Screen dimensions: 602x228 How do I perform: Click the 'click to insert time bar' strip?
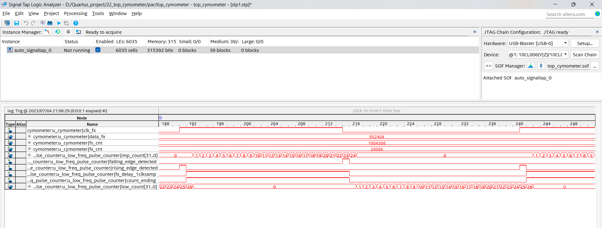(x=377, y=111)
